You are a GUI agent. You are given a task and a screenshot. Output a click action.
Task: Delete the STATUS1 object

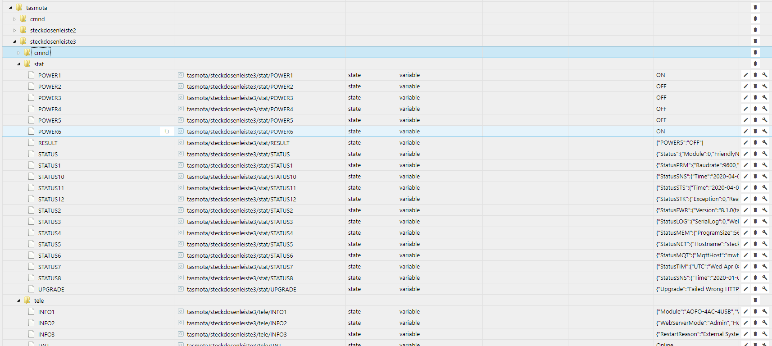pos(755,165)
